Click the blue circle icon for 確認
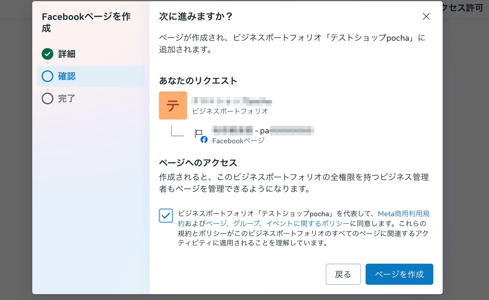 tap(47, 76)
